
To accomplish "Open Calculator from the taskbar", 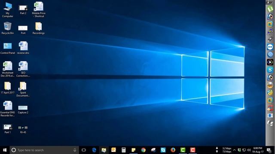I will tap(123, 150).
